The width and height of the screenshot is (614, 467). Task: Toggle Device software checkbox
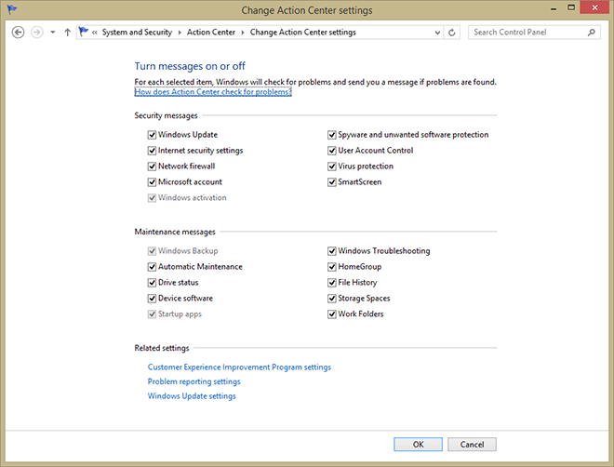pyautogui.click(x=152, y=299)
